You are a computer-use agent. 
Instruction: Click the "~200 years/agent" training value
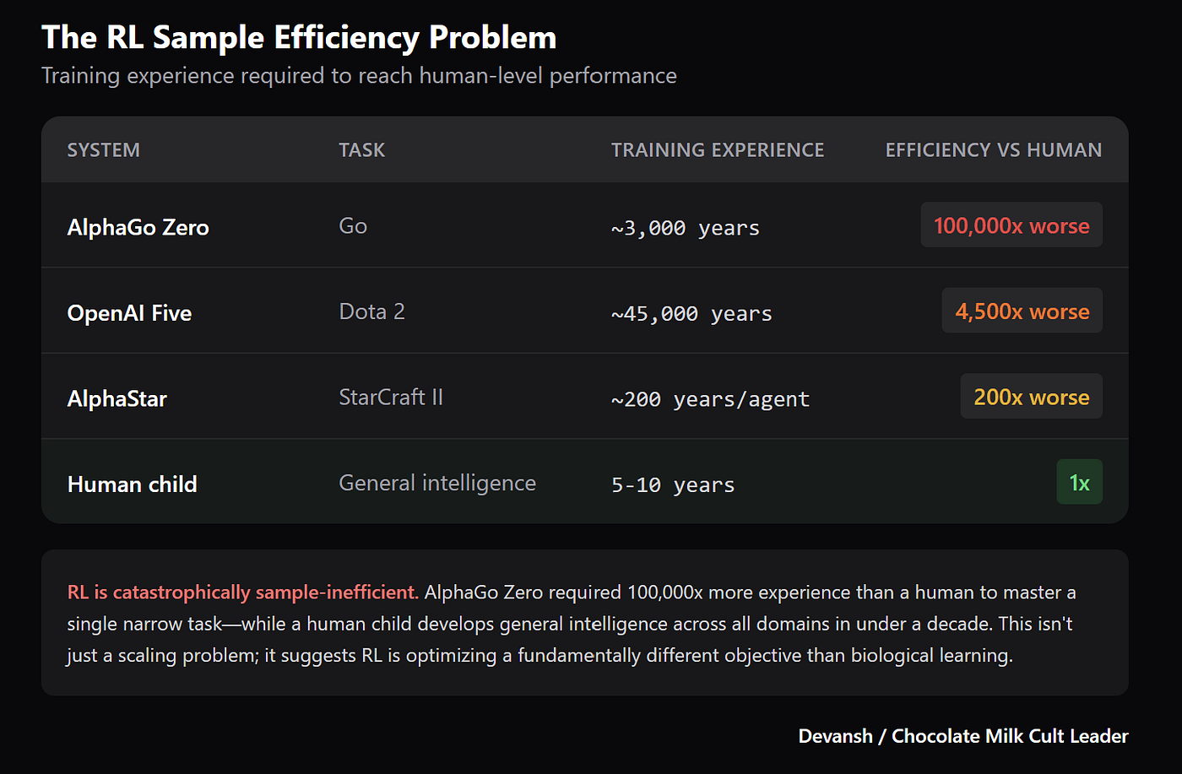point(710,399)
